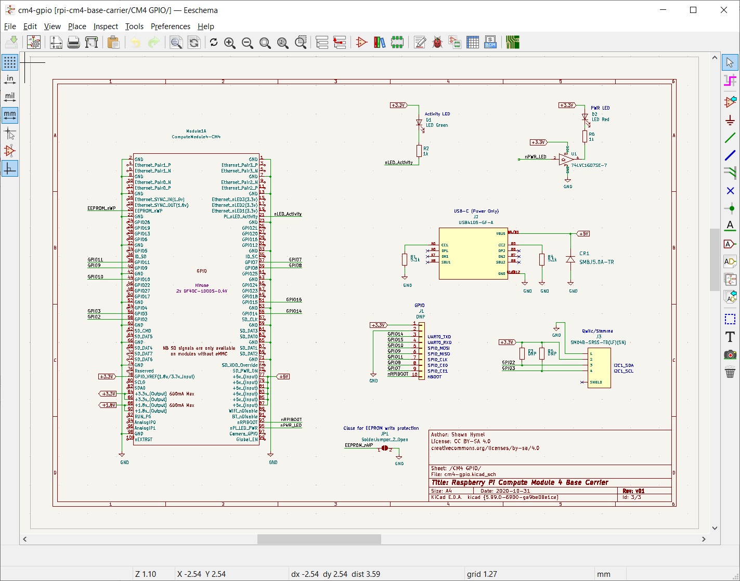
Task: Select the delete tool
Action: coord(730,373)
